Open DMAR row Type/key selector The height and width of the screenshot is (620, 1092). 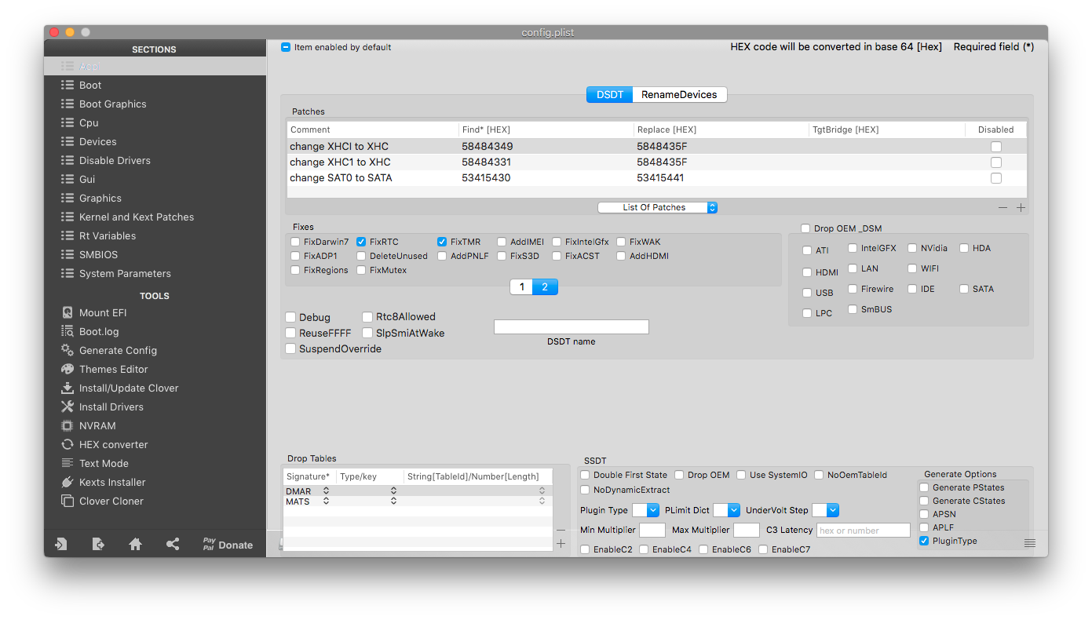(x=393, y=491)
